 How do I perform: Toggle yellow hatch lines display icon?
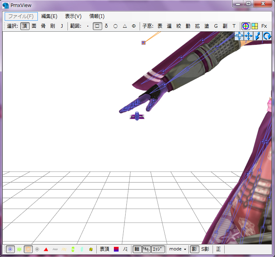pos(64,249)
